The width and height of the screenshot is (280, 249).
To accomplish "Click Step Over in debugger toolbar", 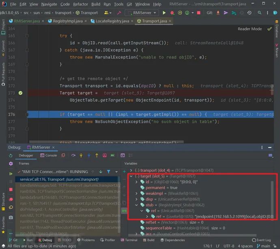I will 73,155.
